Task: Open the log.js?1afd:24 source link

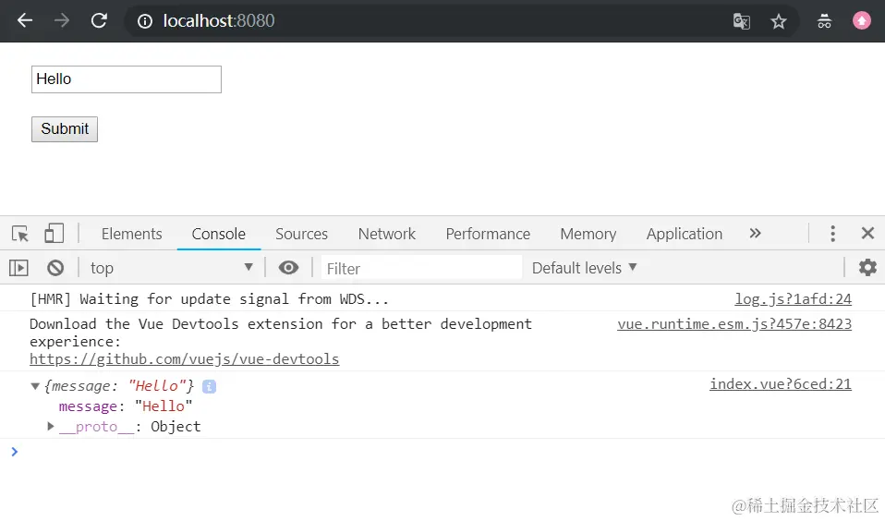Action: coord(793,299)
